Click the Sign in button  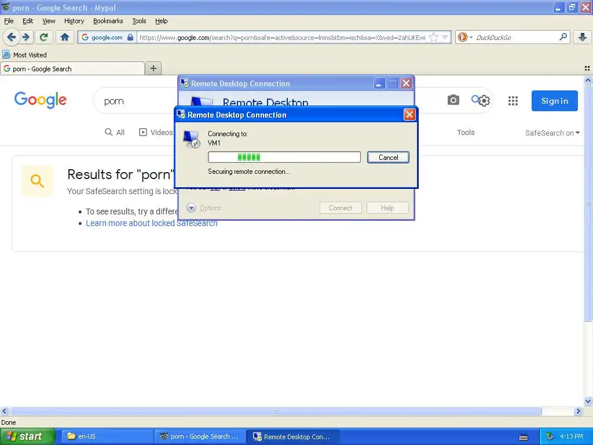point(554,101)
